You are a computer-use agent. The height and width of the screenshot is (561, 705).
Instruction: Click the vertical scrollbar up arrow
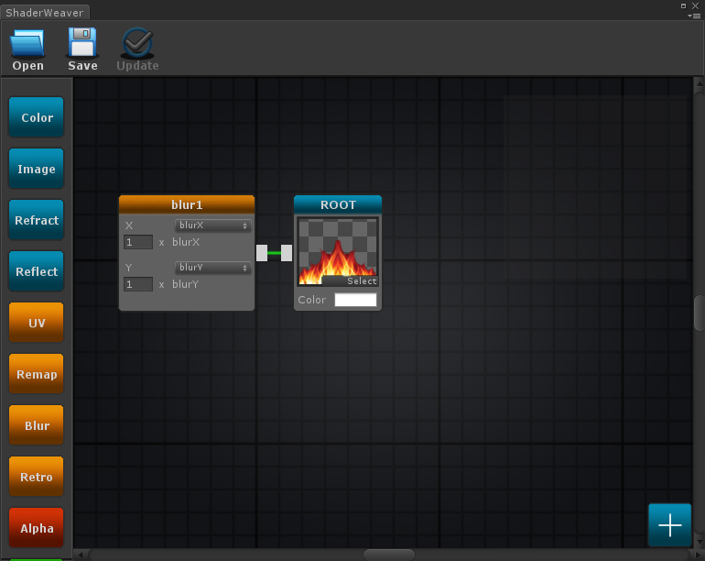pyautogui.click(x=700, y=83)
